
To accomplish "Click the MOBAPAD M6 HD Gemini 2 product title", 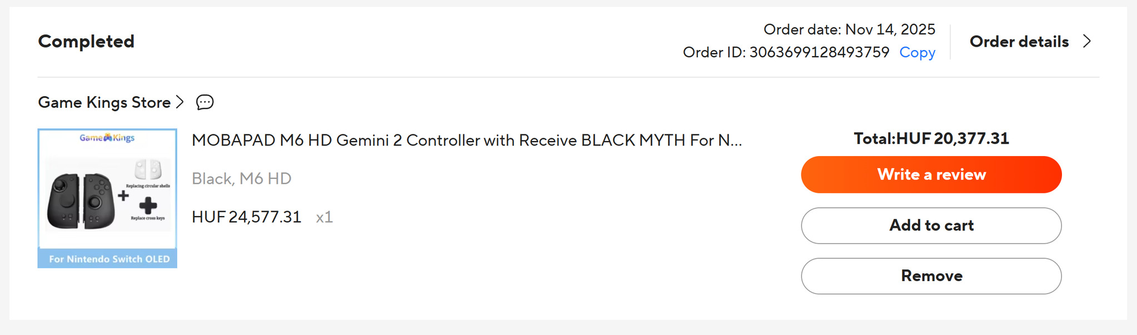I will (x=466, y=140).
